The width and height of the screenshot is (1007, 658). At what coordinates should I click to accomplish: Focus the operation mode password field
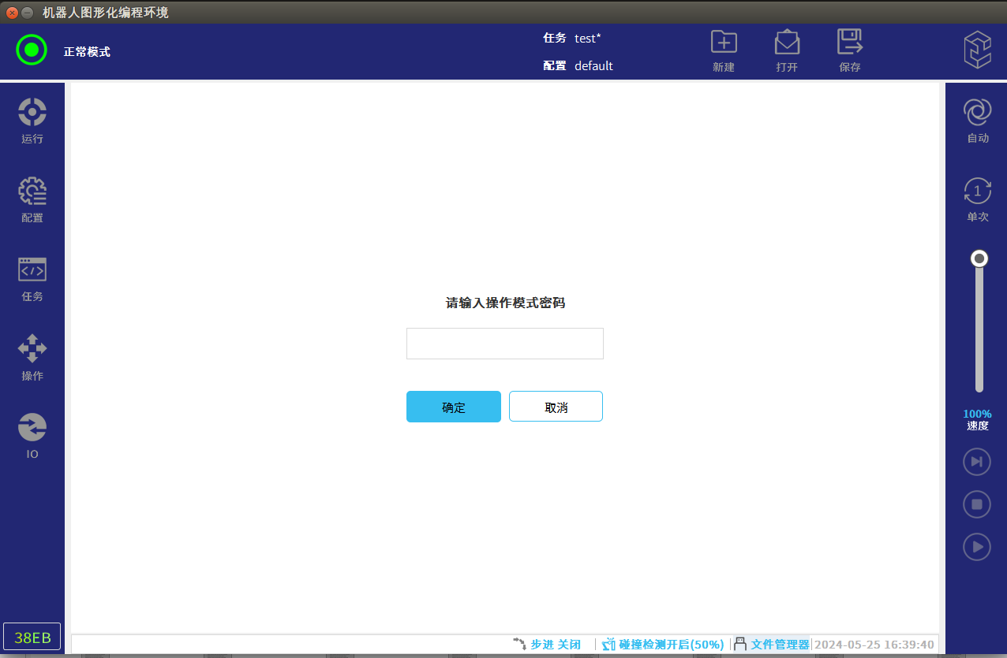505,344
